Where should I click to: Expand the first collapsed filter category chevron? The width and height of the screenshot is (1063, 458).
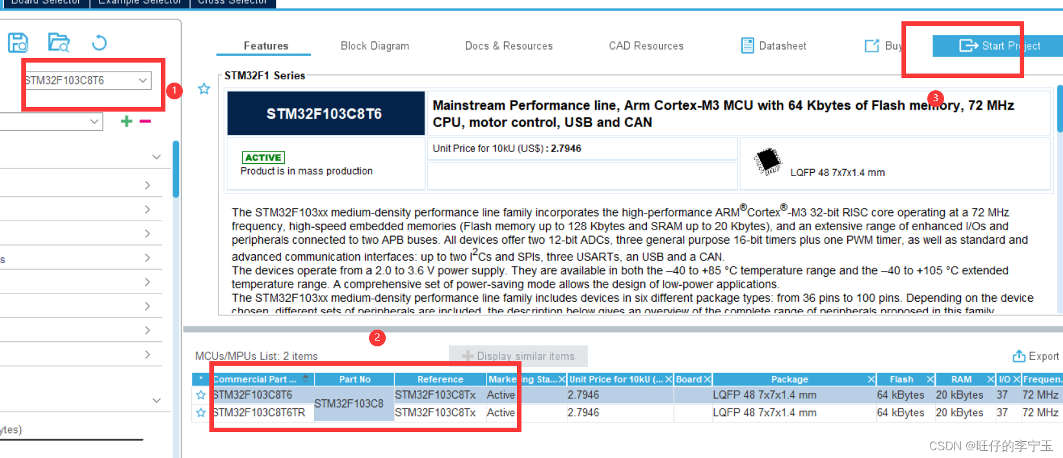(x=147, y=185)
